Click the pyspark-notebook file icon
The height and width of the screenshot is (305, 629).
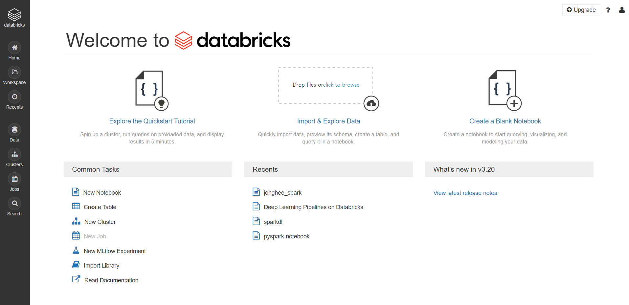pyautogui.click(x=256, y=235)
